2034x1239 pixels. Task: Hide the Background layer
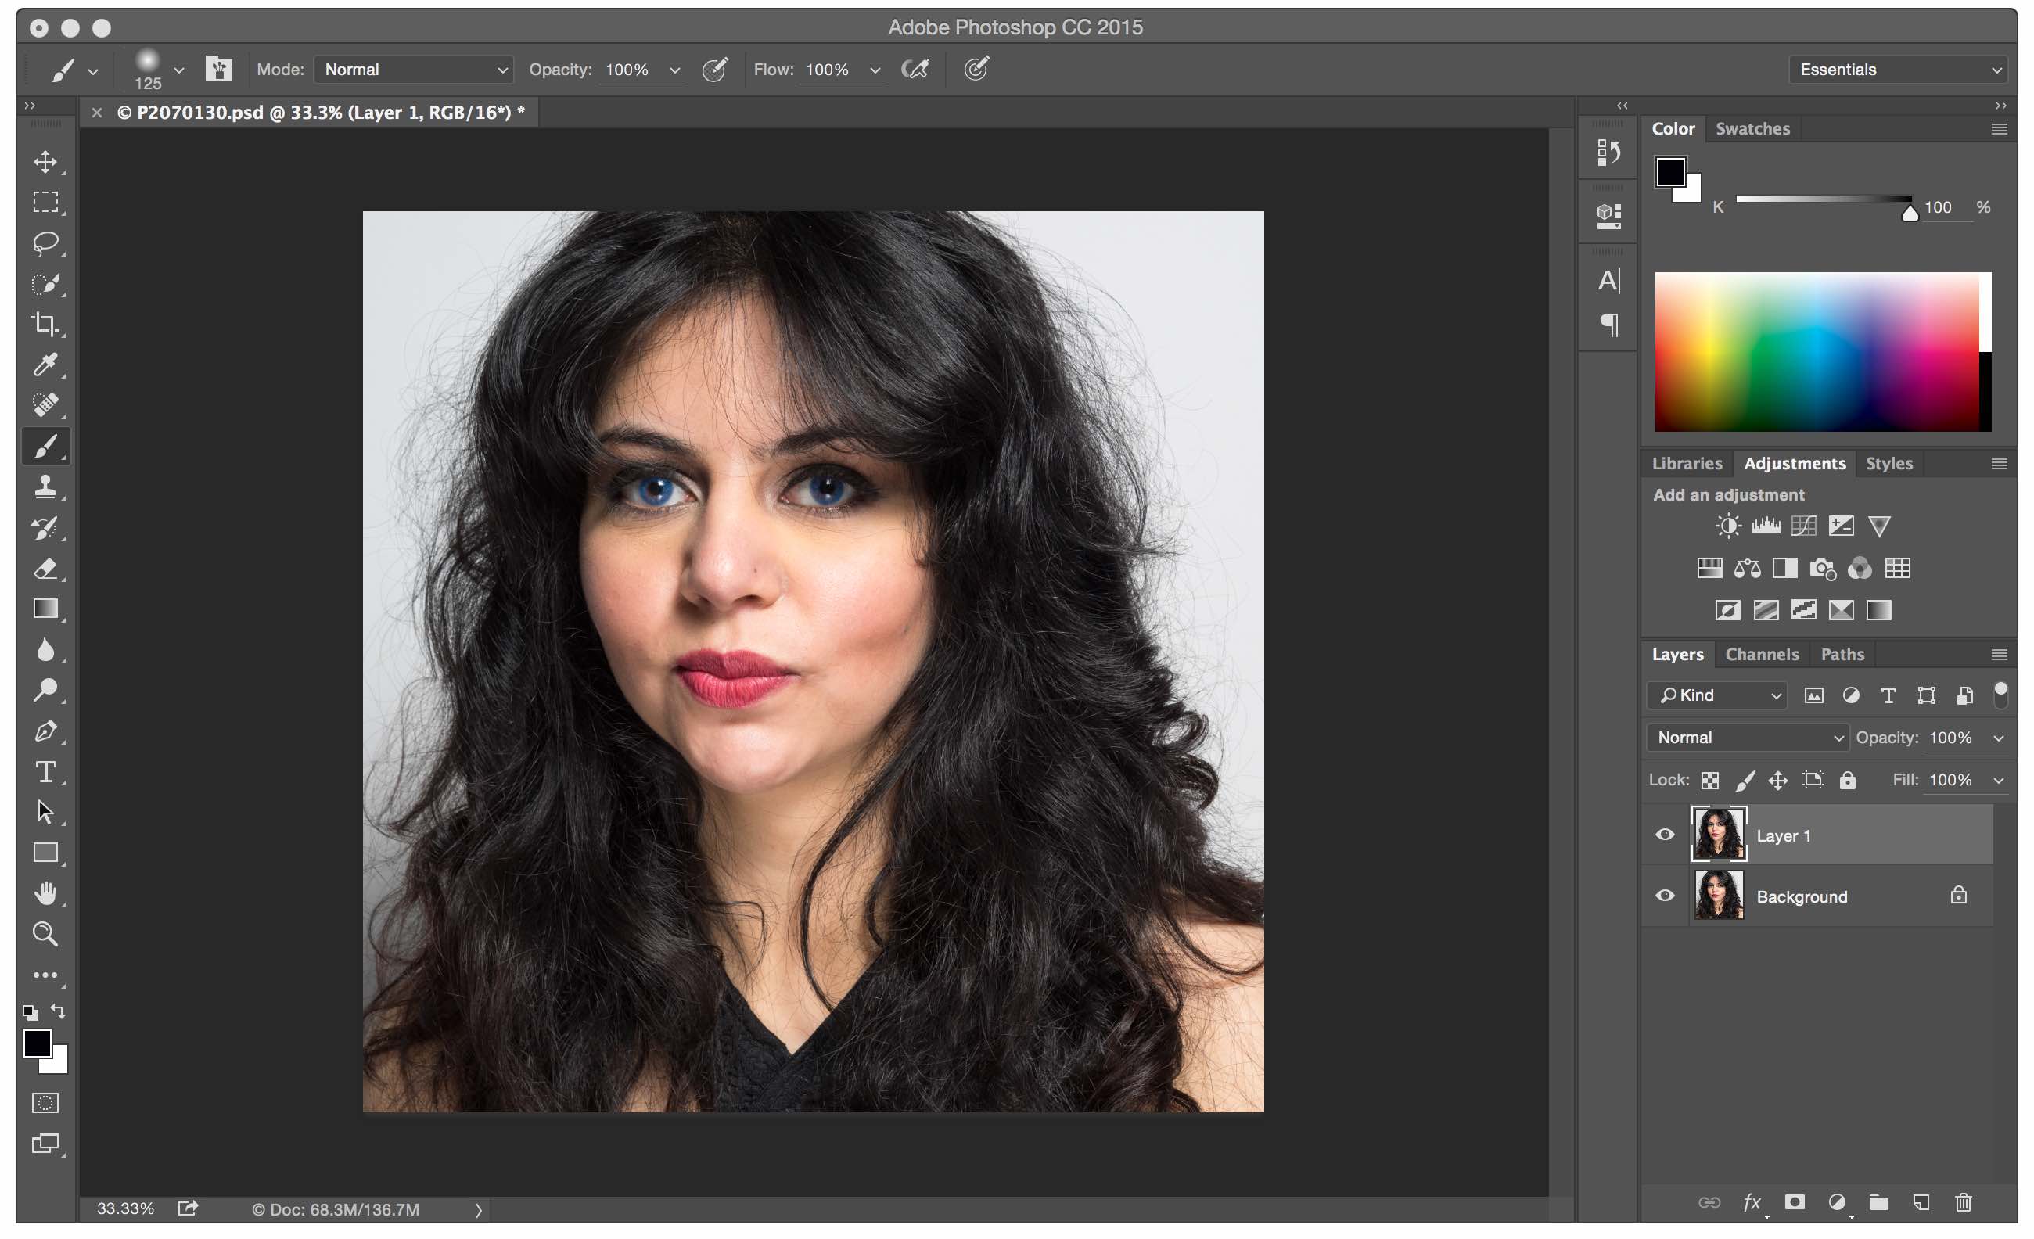tap(1664, 896)
